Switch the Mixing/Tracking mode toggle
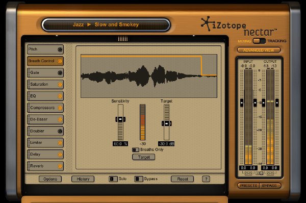306x203 pixels. [259, 41]
